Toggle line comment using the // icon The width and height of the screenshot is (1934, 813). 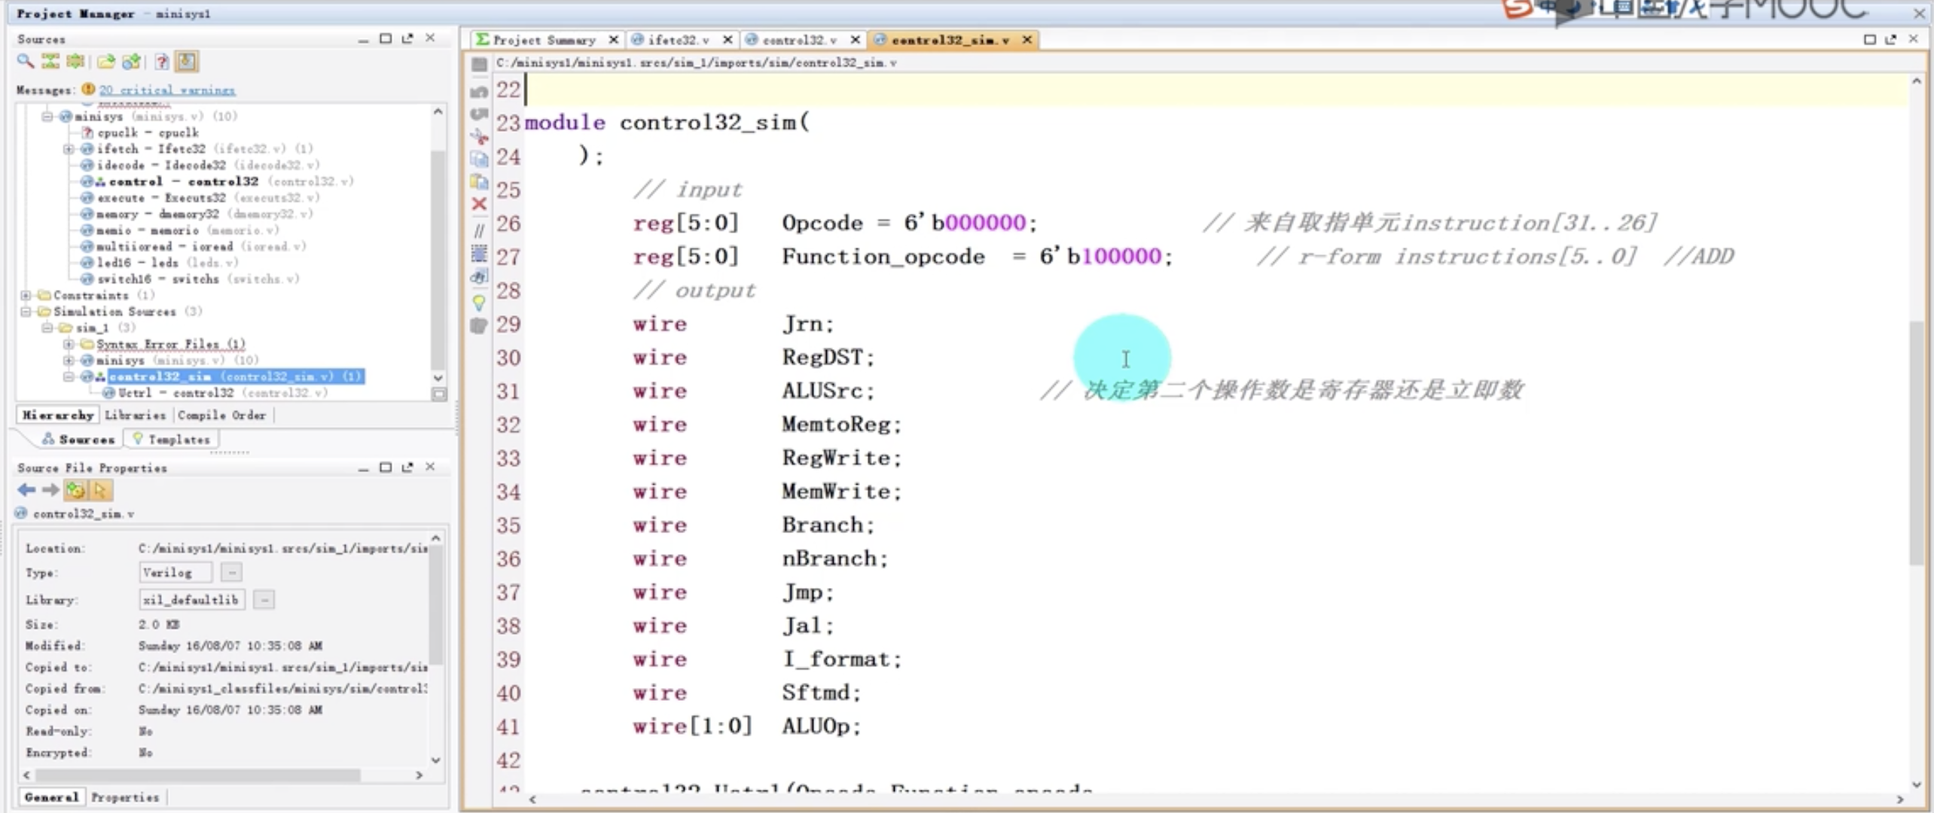(479, 231)
